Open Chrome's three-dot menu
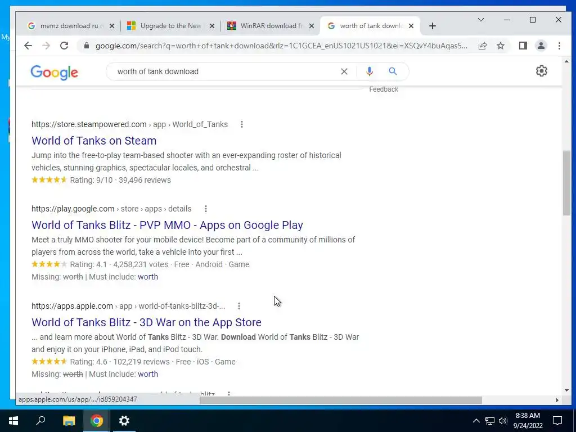The height and width of the screenshot is (432, 576). [x=559, y=46]
